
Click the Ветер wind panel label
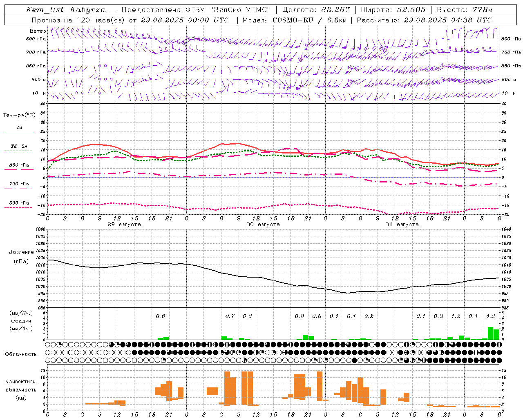(38, 31)
